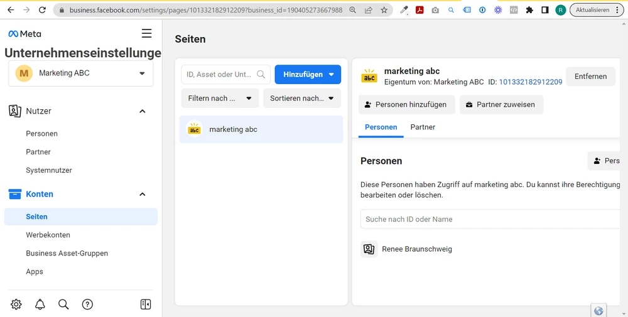
Task: Click the Meta logo
Action: [x=25, y=34]
